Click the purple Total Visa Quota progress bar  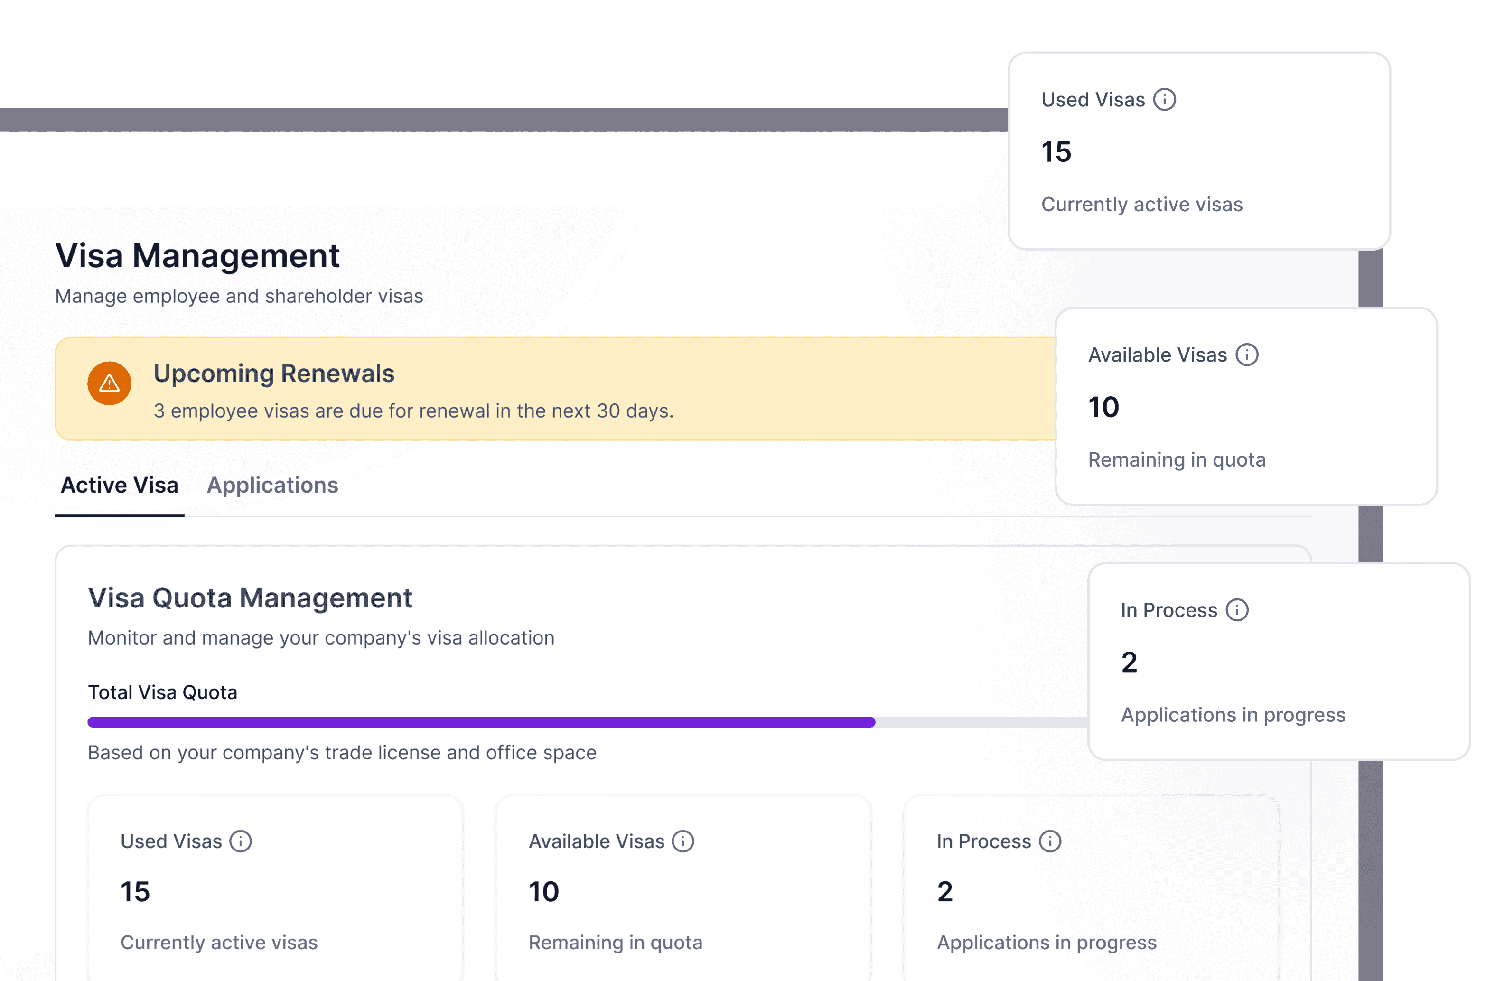click(x=480, y=722)
